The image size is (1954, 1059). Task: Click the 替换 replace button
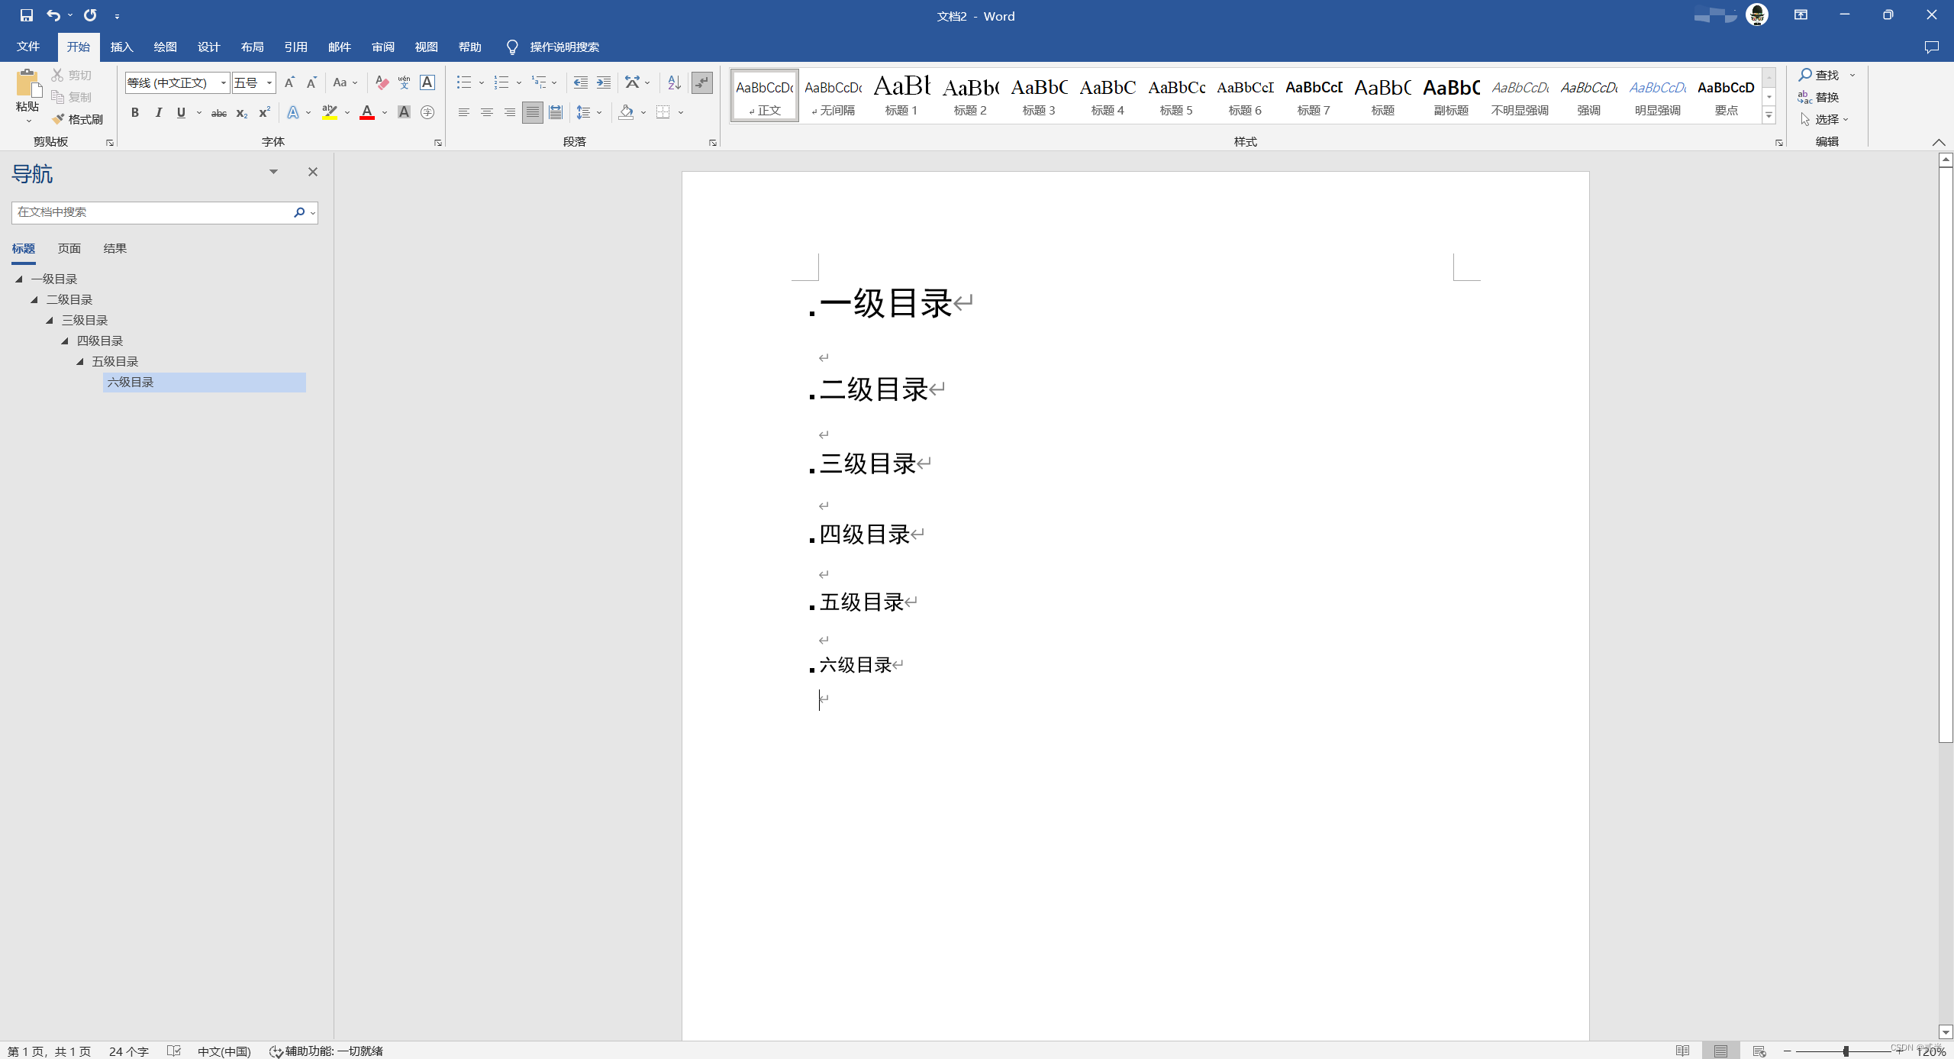[1819, 97]
